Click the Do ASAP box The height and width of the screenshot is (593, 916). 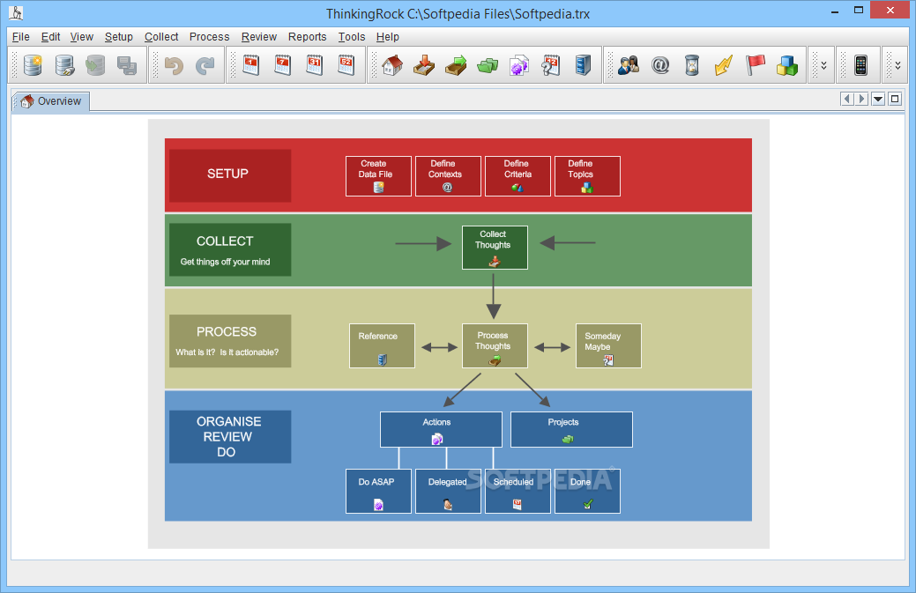coord(378,491)
